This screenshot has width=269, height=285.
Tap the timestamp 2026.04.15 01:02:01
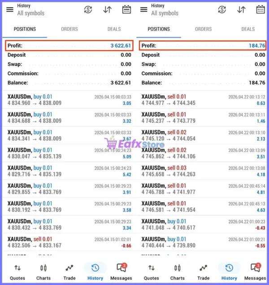click(113, 239)
